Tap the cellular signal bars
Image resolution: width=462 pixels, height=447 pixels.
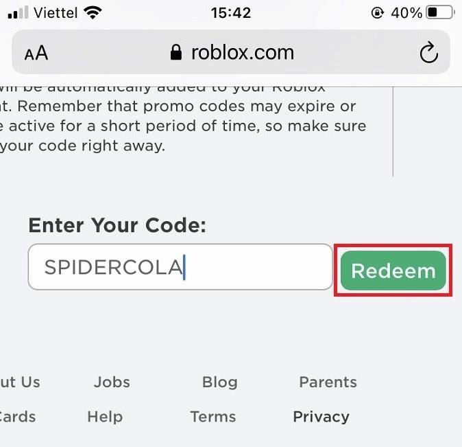19,12
